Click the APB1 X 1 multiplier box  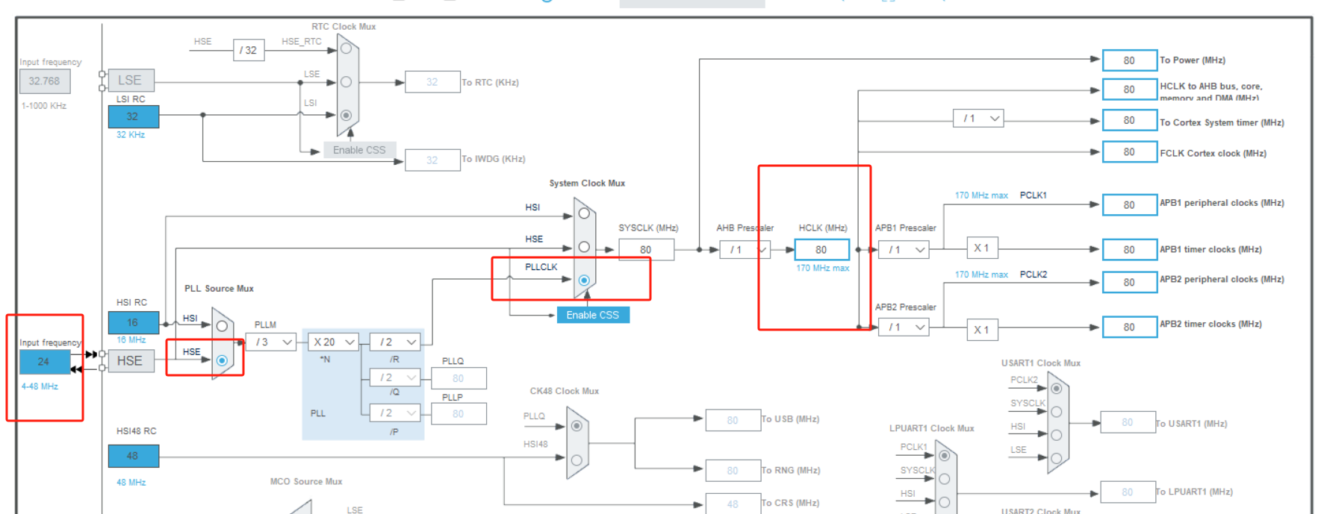click(982, 248)
